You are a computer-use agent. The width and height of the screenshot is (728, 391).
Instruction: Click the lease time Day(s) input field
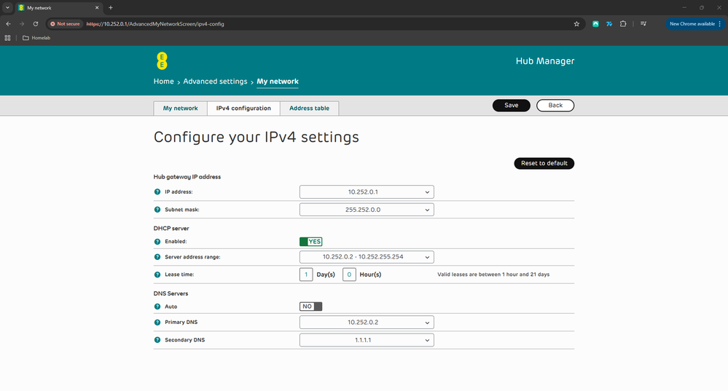click(x=307, y=275)
